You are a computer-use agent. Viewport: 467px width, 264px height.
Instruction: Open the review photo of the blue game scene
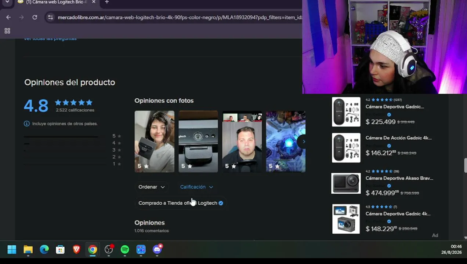tap(286, 142)
